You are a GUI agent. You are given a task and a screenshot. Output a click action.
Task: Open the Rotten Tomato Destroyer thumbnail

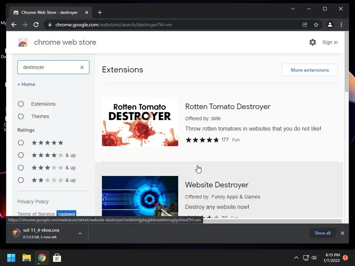[140, 122]
